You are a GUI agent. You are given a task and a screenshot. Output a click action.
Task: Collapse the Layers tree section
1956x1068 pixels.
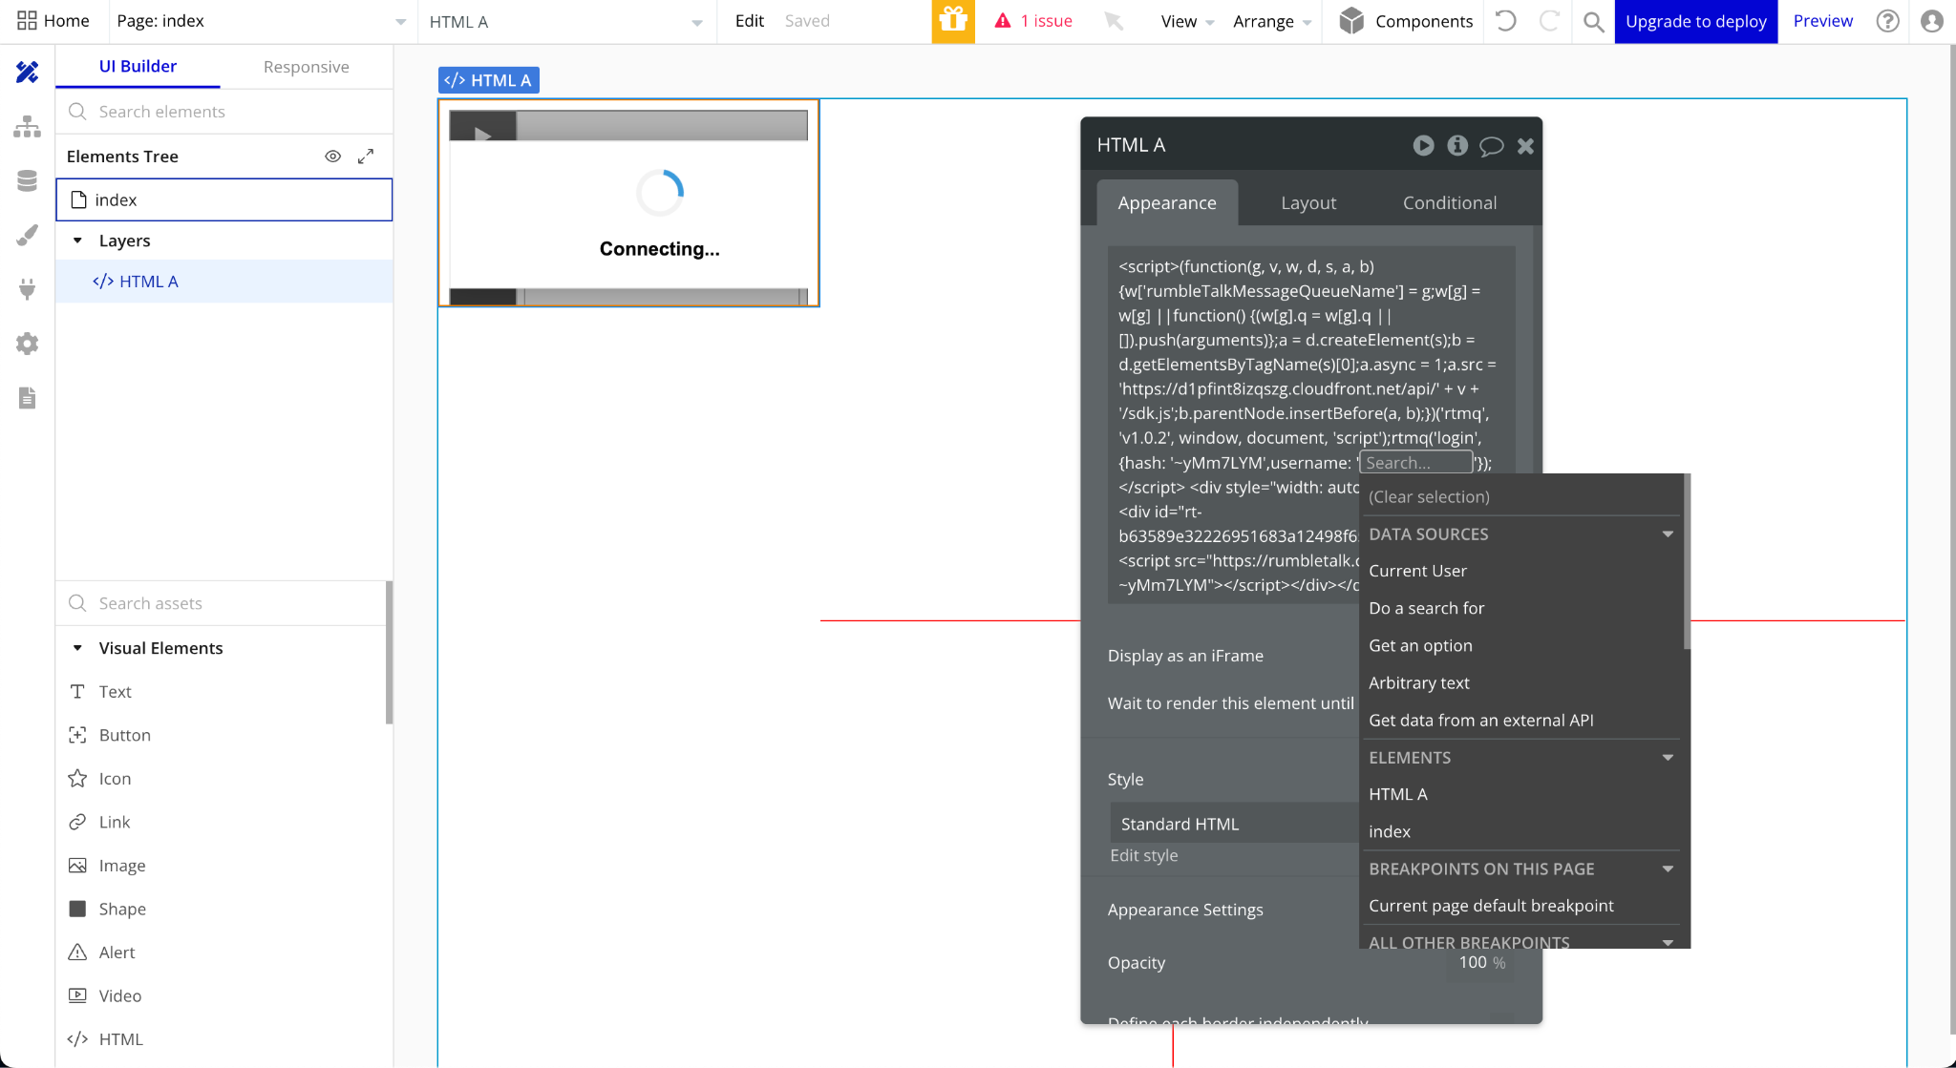(78, 241)
